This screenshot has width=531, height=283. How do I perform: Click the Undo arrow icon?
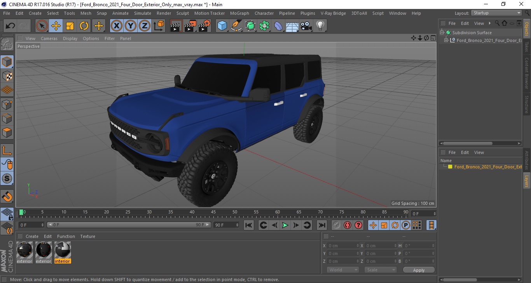[10, 26]
